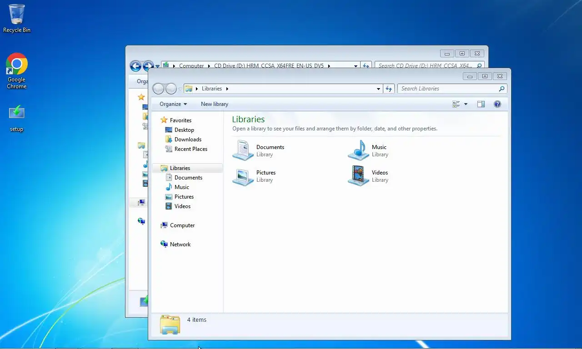
Task: Select Downloads under Favorites
Action: (183, 140)
